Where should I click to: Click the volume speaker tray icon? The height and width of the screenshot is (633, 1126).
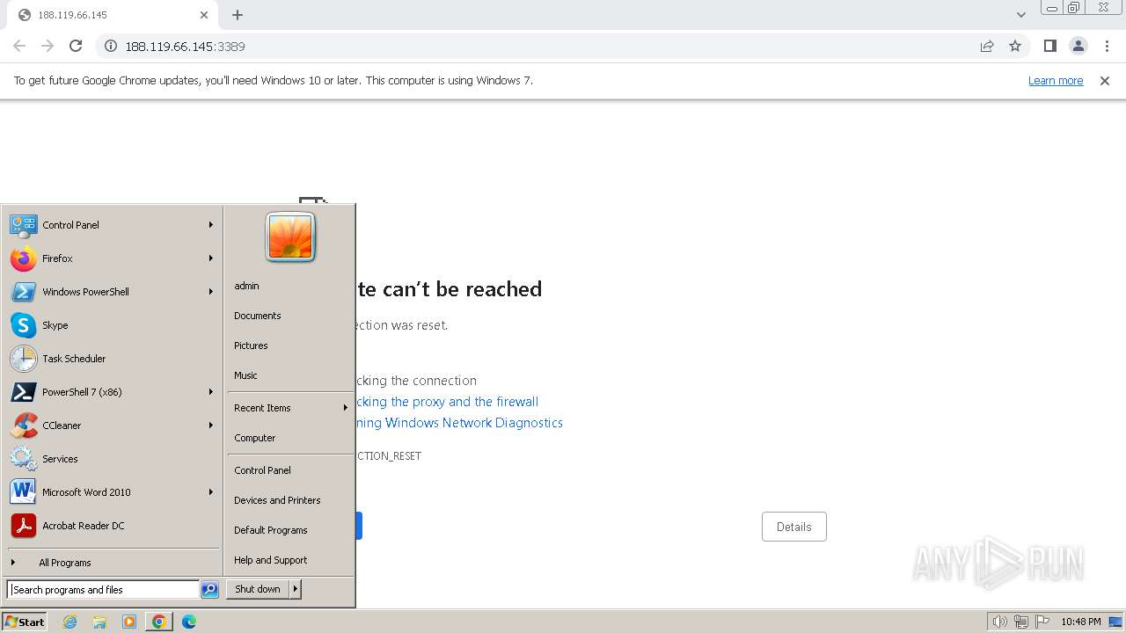click(999, 622)
